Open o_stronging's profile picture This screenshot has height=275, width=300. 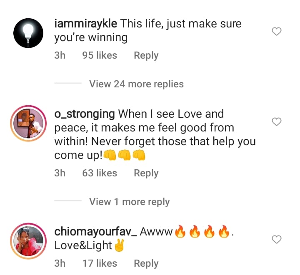[x=28, y=124]
